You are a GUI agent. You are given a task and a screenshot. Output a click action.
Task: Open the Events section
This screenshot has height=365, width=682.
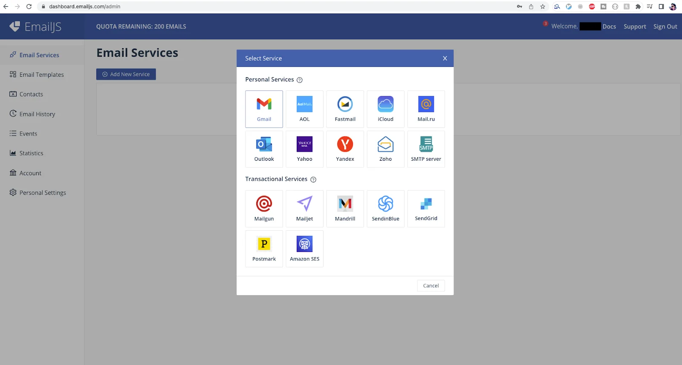pyautogui.click(x=28, y=133)
